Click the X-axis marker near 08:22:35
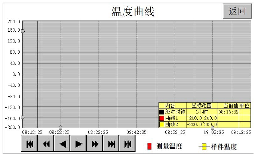Screen dimensions: 258x157 click(61, 128)
